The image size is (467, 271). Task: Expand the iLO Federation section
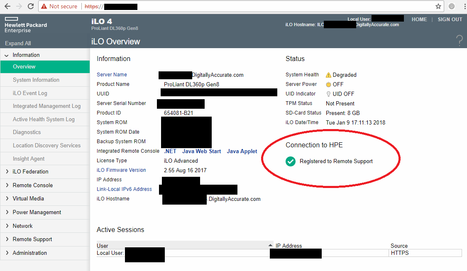point(7,171)
